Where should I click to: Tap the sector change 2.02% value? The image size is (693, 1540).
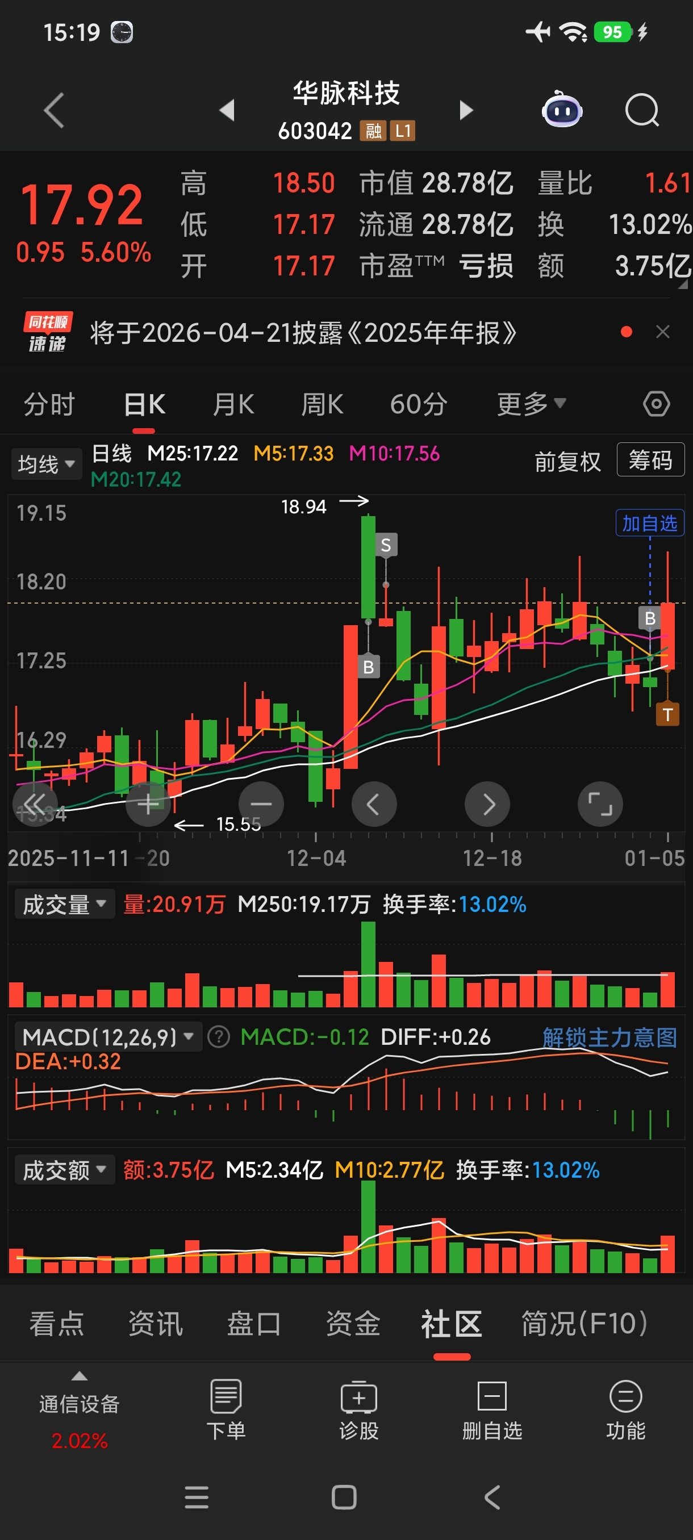click(x=80, y=1441)
